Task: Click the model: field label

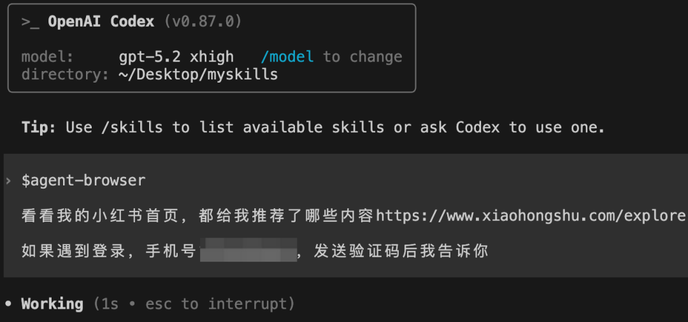Action: click(48, 57)
